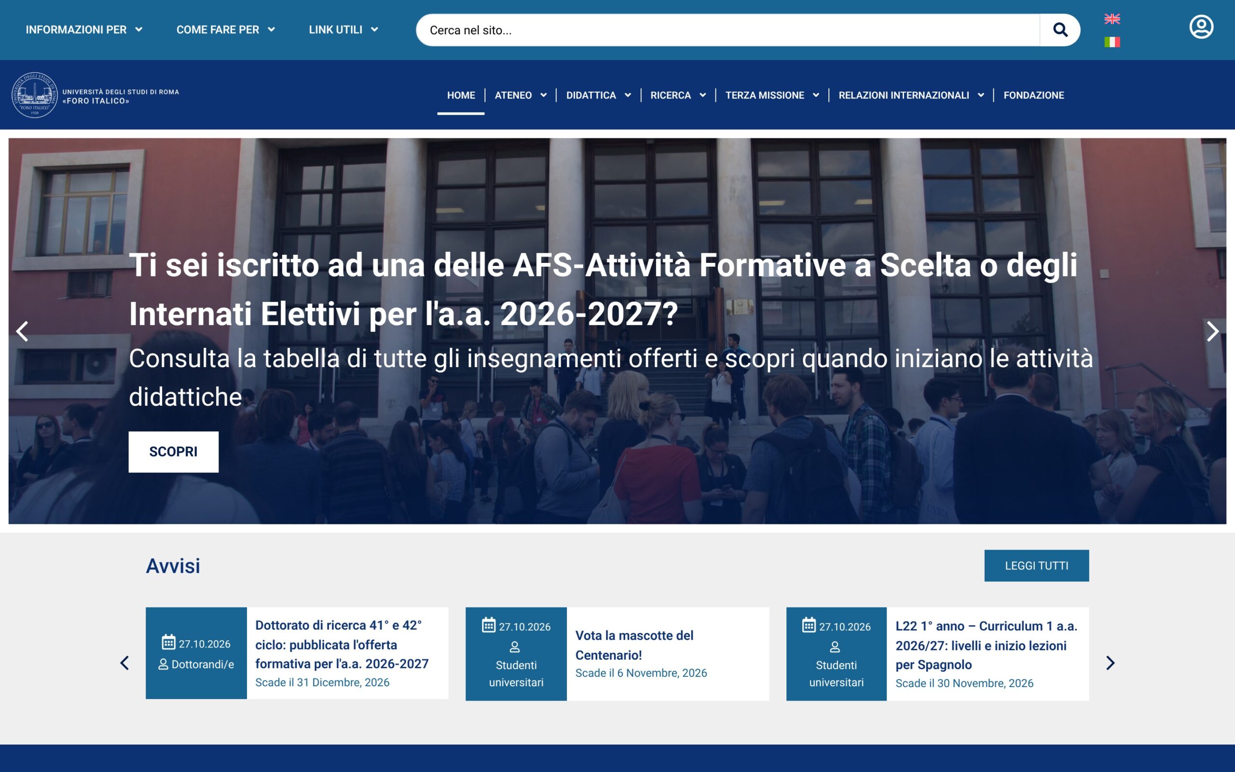This screenshot has width=1235, height=772.
Task: Open the LINK UTILI dropdown
Action: pos(343,29)
